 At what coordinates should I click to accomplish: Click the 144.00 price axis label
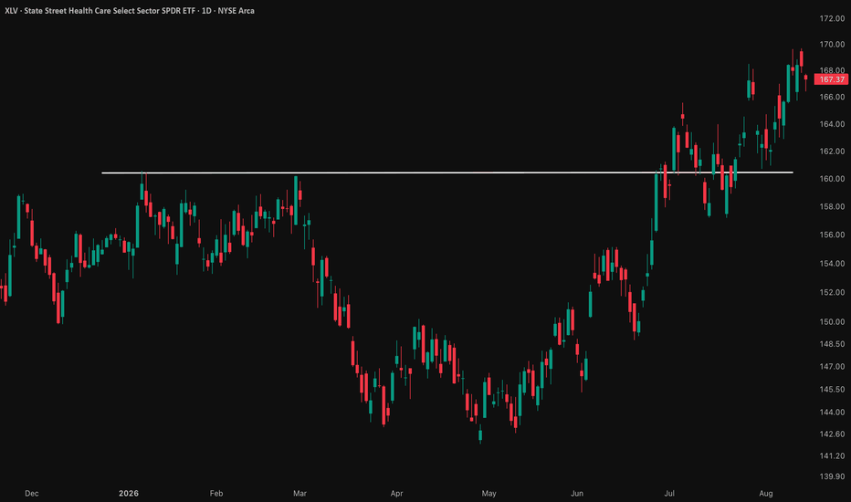832,412
